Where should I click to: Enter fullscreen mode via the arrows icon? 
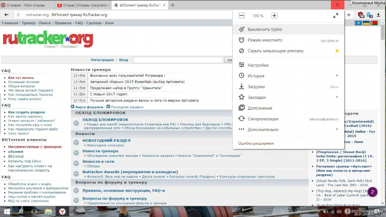pos(336,16)
